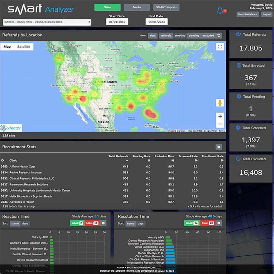Reset the referrals view filter icon
The image size is (274, 274).
tap(219, 36)
